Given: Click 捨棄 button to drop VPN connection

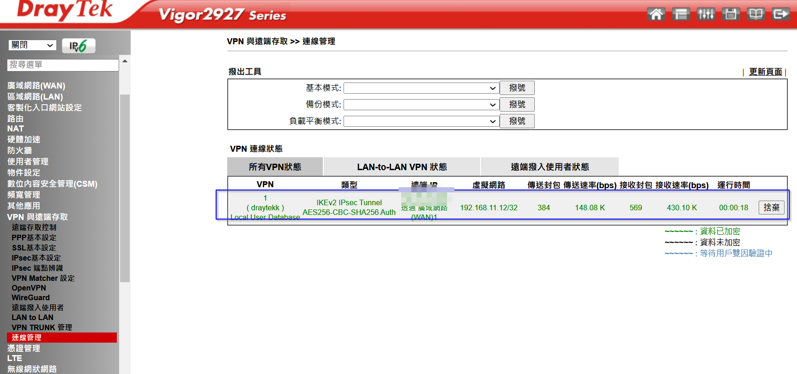Looking at the screenshot, I should (771, 208).
